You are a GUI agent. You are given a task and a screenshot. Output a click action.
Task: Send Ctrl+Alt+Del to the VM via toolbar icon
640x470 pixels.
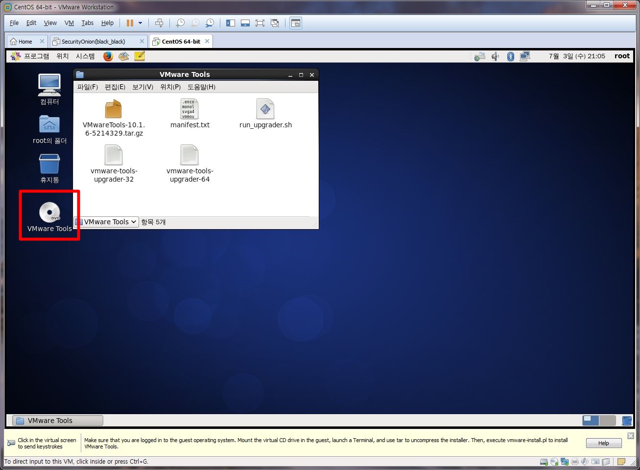pyautogui.click(x=159, y=23)
